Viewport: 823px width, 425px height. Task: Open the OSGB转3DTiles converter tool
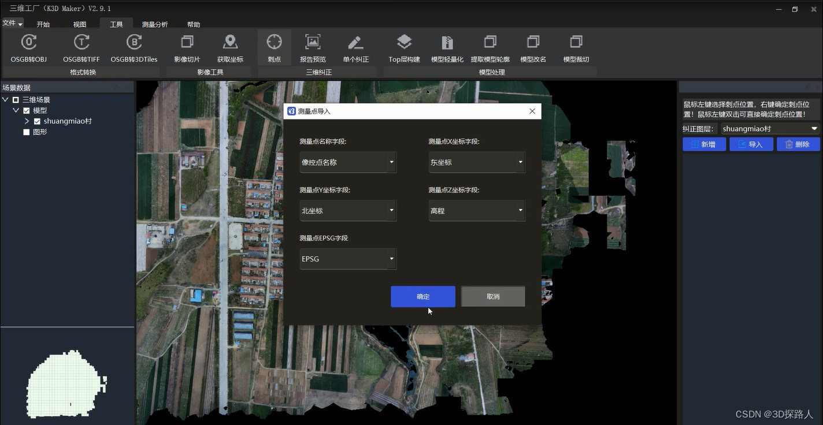click(x=134, y=48)
